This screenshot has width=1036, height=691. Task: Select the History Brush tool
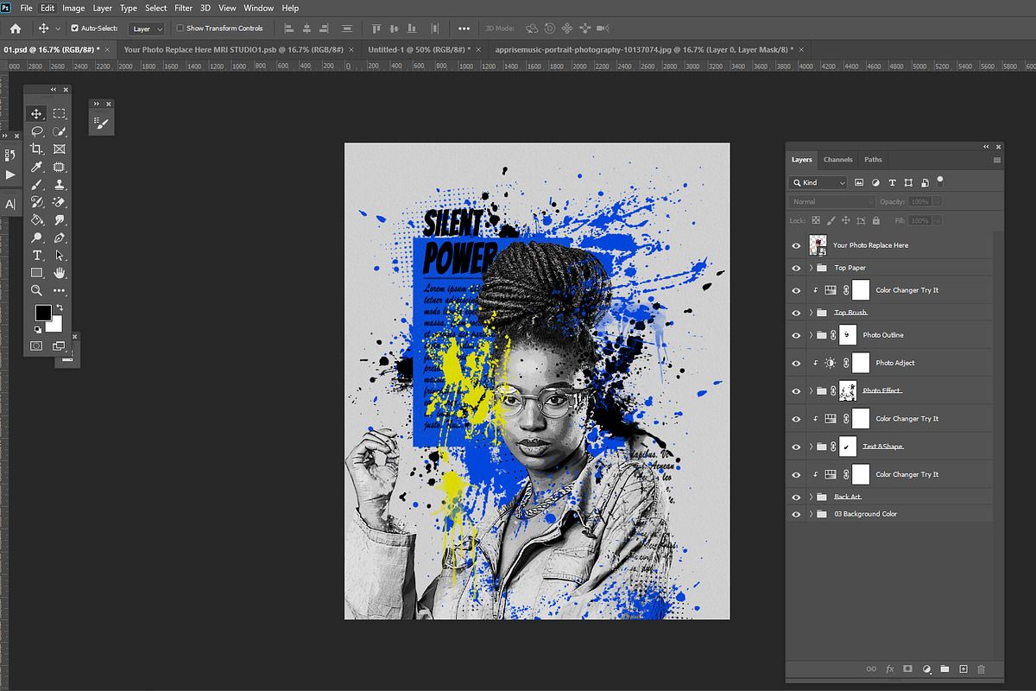click(x=37, y=202)
